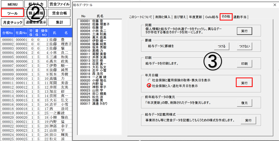Screen dimensions: 279x141
Task: Click つけない for 罫線
Action: (x=244, y=46)
